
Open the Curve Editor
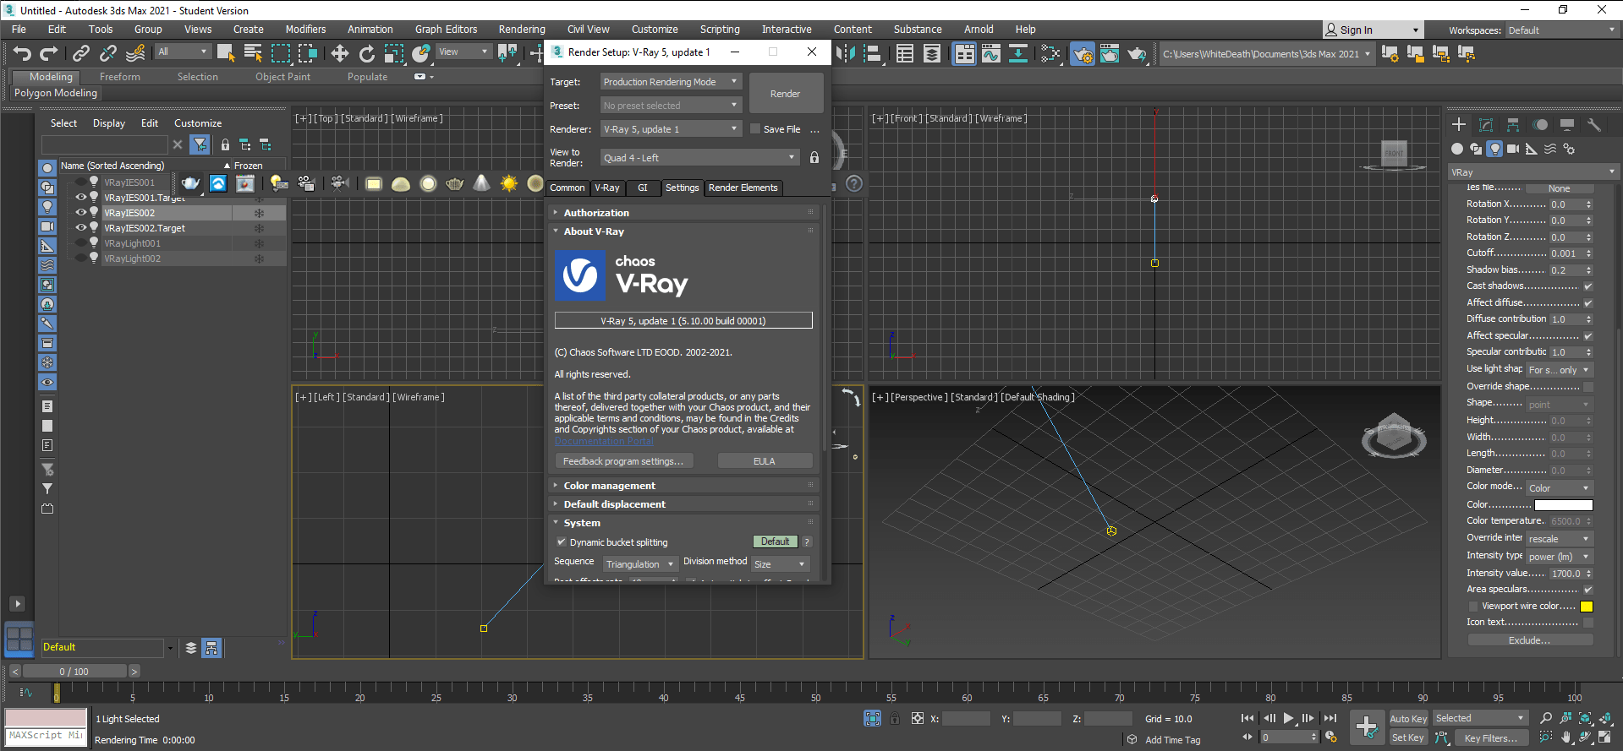click(991, 53)
